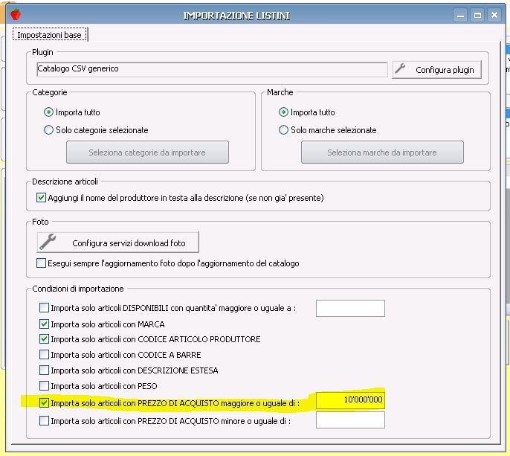Image resolution: width=510 pixels, height=456 pixels.
Task: Uncheck Importa solo articoli con MARCA
Action: pos(44,324)
